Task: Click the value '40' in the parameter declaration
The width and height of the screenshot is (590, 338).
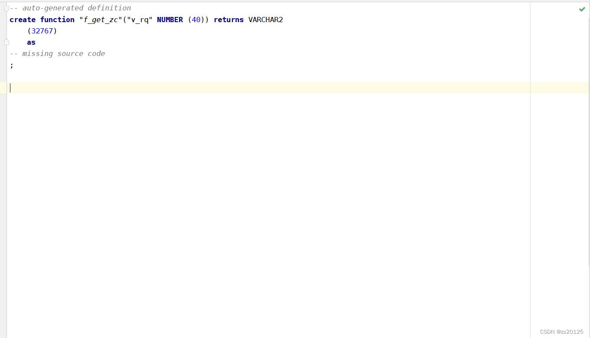Action: (x=196, y=20)
